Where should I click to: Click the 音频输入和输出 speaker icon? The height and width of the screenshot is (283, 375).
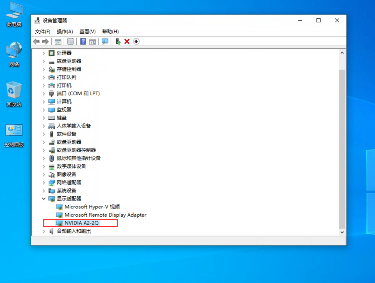pos(51,231)
